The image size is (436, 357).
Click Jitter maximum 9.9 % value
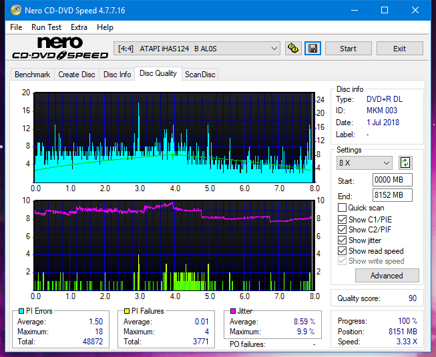(306, 332)
